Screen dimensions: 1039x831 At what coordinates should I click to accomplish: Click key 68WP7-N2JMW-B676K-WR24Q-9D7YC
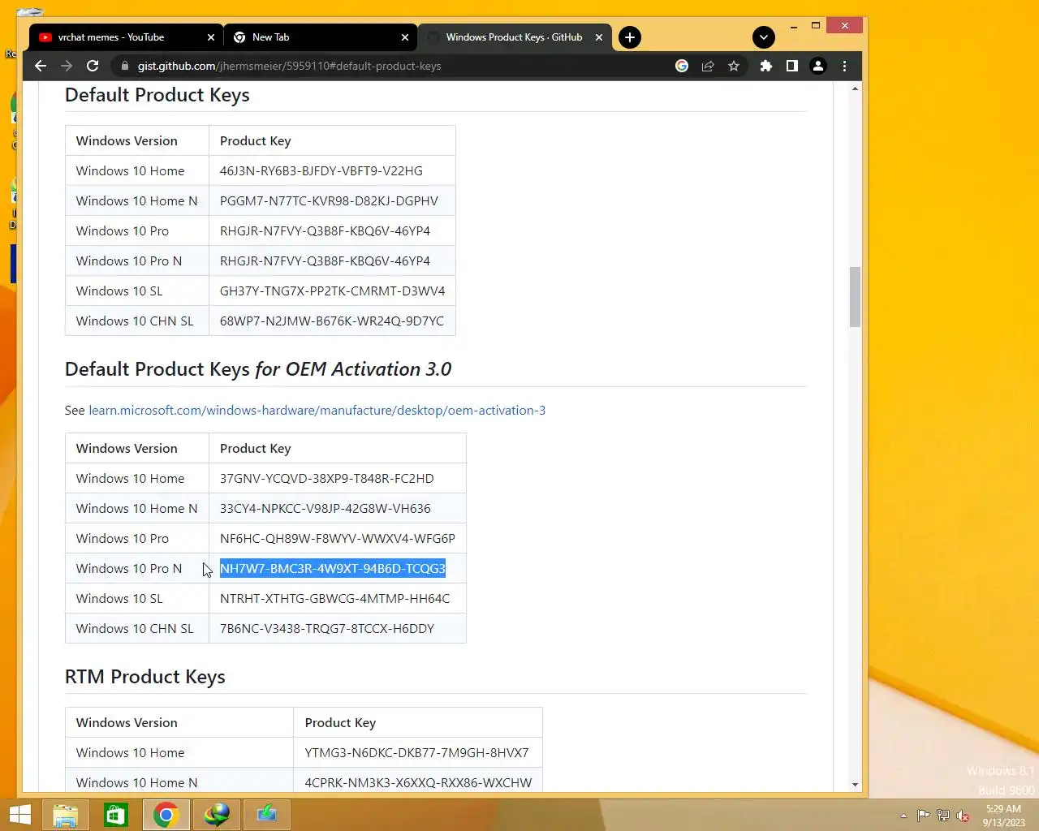(331, 321)
